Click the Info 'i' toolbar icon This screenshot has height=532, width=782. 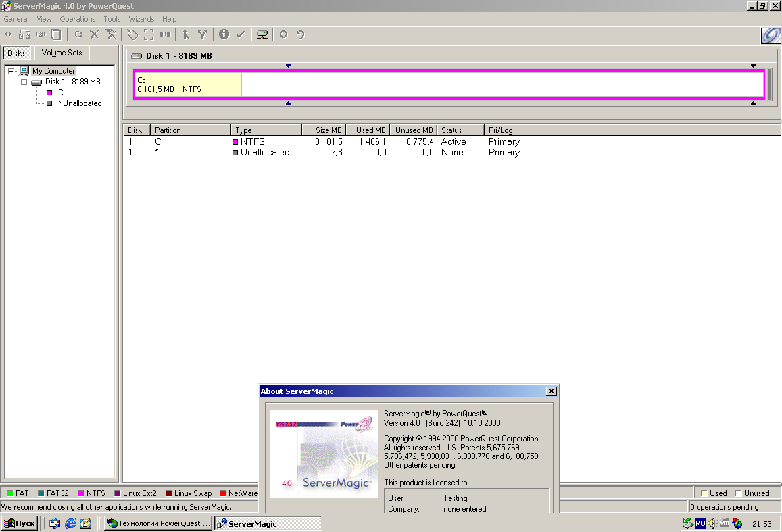(x=224, y=34)
